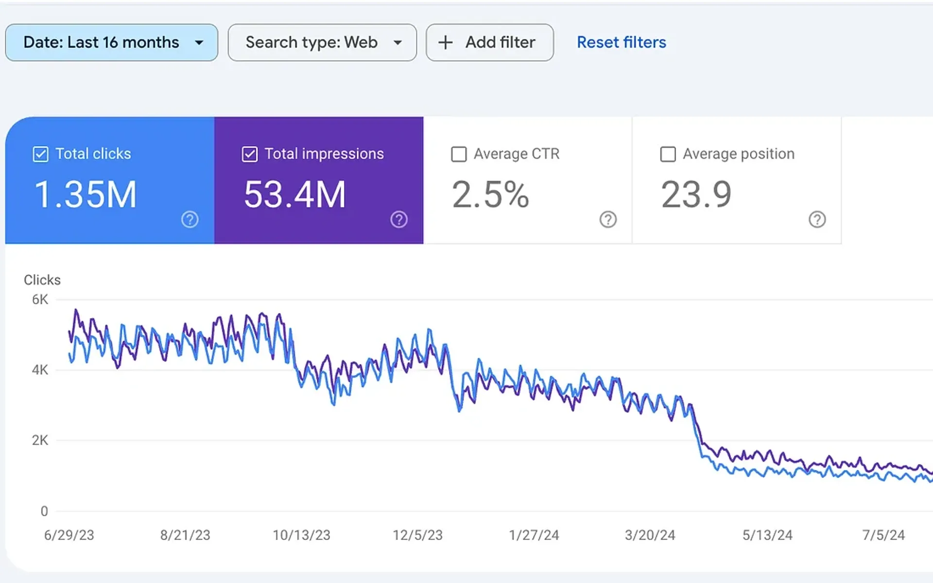Click the Add filter button
The width and height of the screenshot is (933, 583).
tap(489, 42)
